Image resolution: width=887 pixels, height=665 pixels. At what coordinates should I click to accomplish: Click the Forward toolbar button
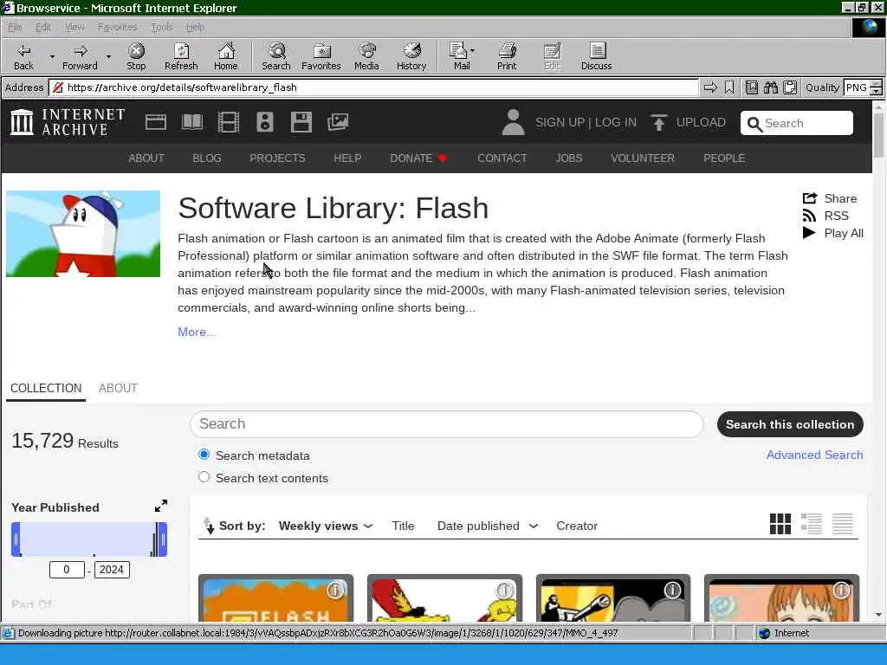point(80,56)
